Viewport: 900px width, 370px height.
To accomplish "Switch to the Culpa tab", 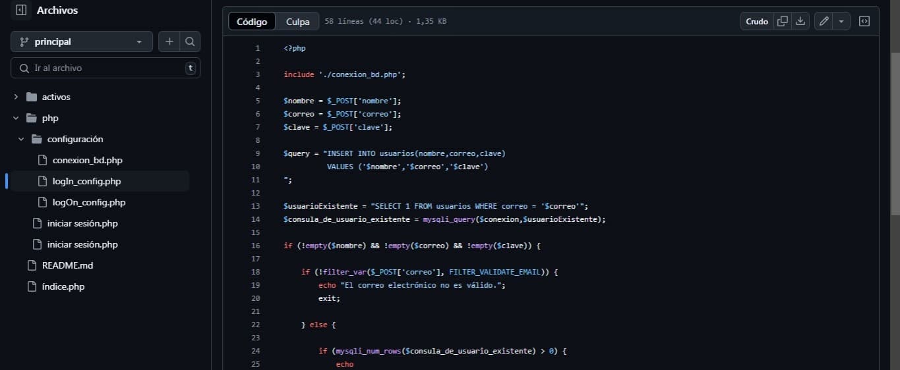I will coord(298,22).
